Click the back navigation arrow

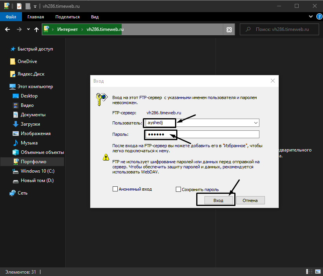(x=7, y=30)
